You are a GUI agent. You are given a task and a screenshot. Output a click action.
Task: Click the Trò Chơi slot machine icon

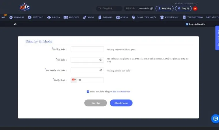pos(66,17)
